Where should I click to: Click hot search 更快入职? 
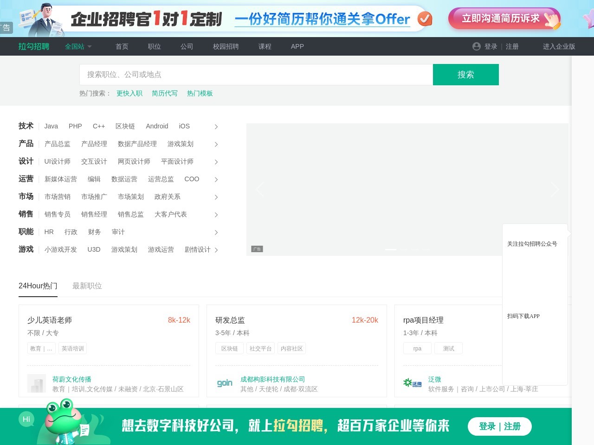click(129, 93)
